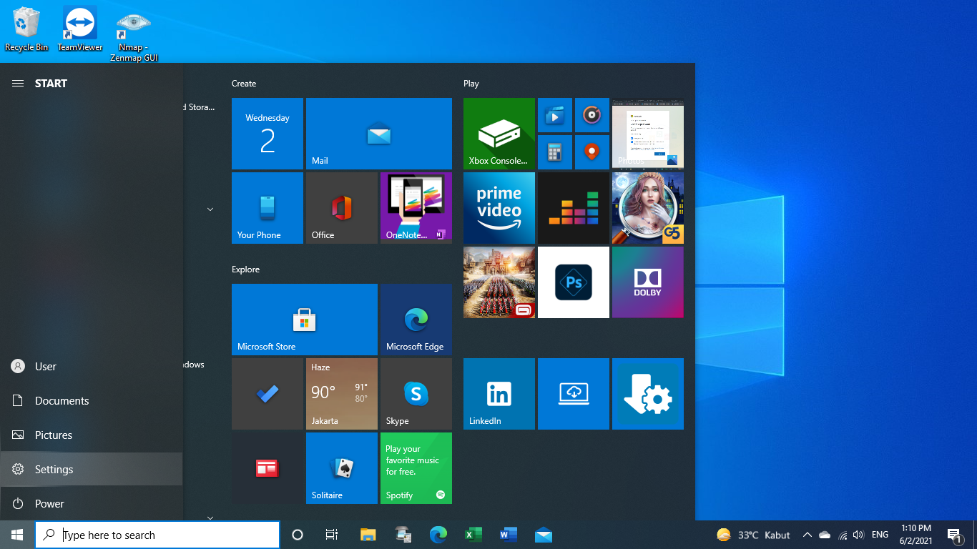This screenshot has height=549, width=977.
Task: Click Power in the Start sidebar
Action: pyautogui.click(x=50, y=503)
